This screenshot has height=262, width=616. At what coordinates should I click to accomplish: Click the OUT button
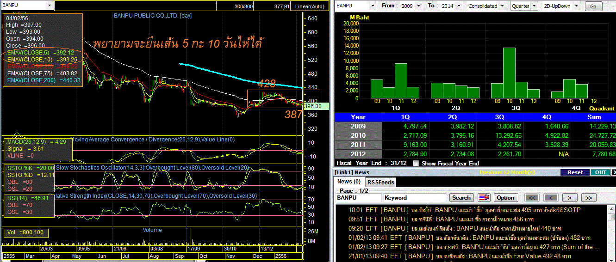[600, 172]
